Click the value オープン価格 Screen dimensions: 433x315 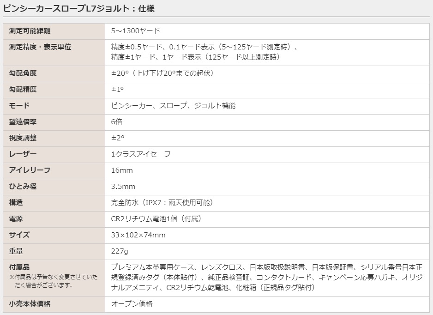tap(132, 303)
